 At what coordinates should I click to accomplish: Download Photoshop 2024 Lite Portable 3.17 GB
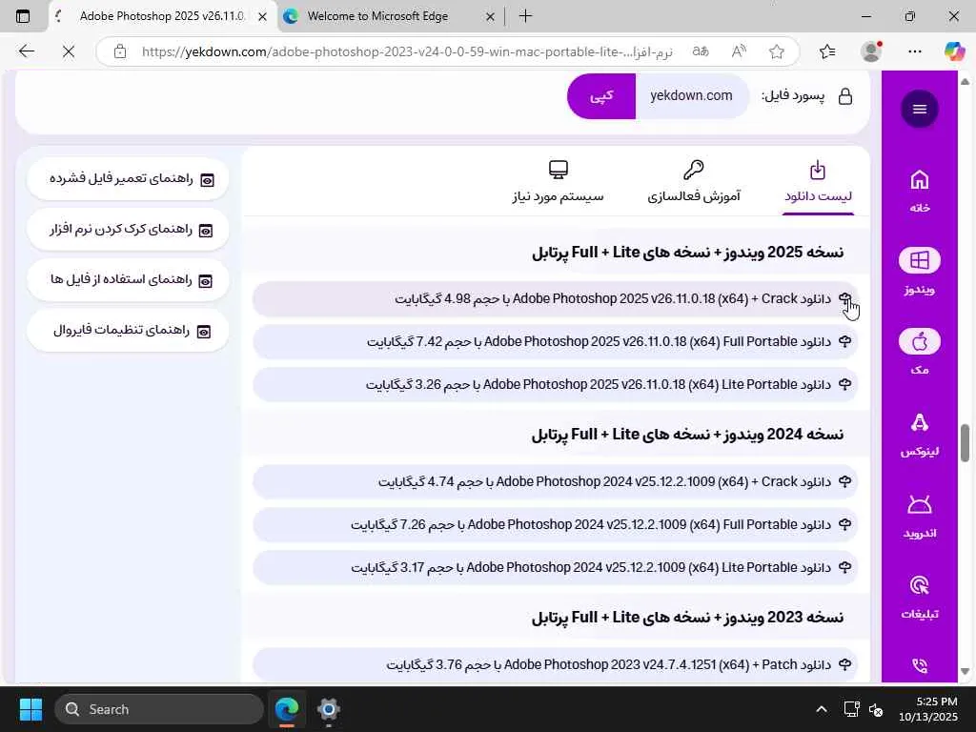(556, 568)
